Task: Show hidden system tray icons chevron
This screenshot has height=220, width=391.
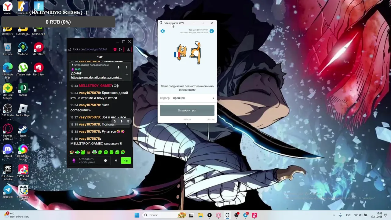Action: tap(334, 215)
